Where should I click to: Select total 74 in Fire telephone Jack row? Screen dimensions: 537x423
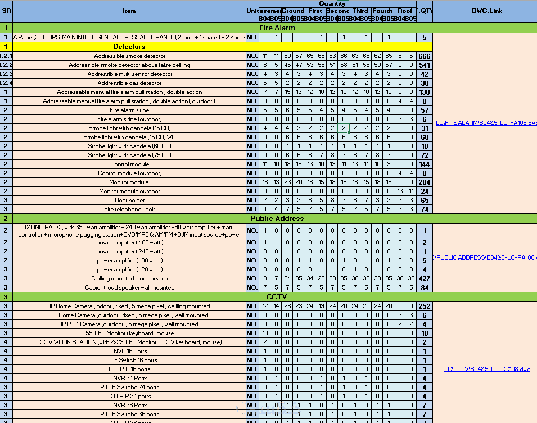tap(425, 210)
